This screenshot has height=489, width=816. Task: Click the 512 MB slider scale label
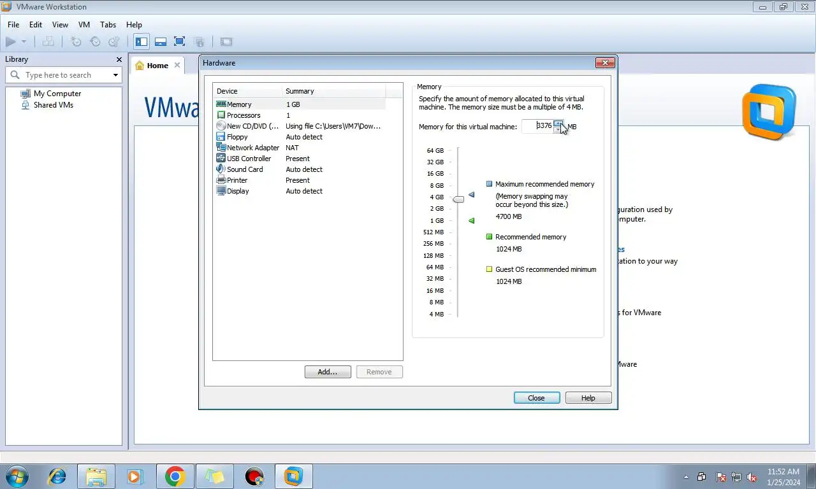tap(433, 232)
